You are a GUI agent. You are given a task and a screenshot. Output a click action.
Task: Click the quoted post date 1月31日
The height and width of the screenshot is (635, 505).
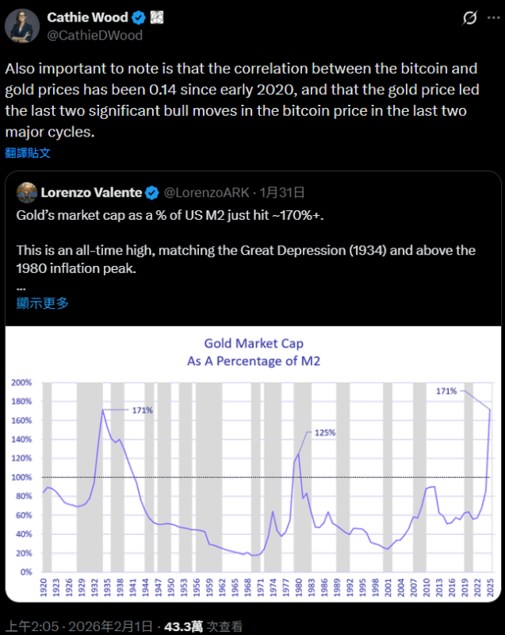point(282,193)
